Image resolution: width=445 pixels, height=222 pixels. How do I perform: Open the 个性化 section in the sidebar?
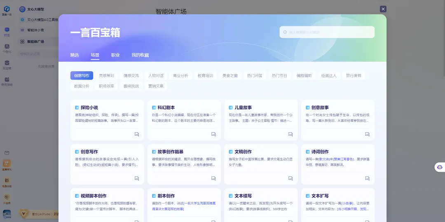pyautogui.click(x=7, y=48)
